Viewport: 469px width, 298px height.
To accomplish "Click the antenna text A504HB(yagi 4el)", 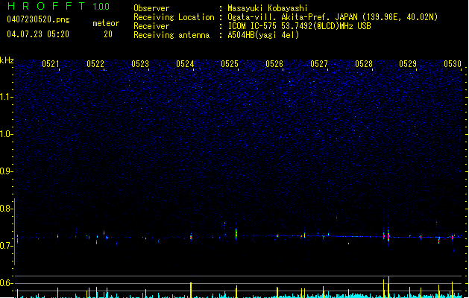I will click(263, 35).
